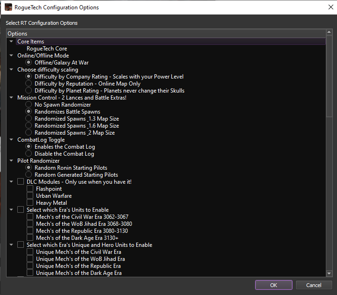Check the DLC Modules parent checkbox

(x=21, y=182)
